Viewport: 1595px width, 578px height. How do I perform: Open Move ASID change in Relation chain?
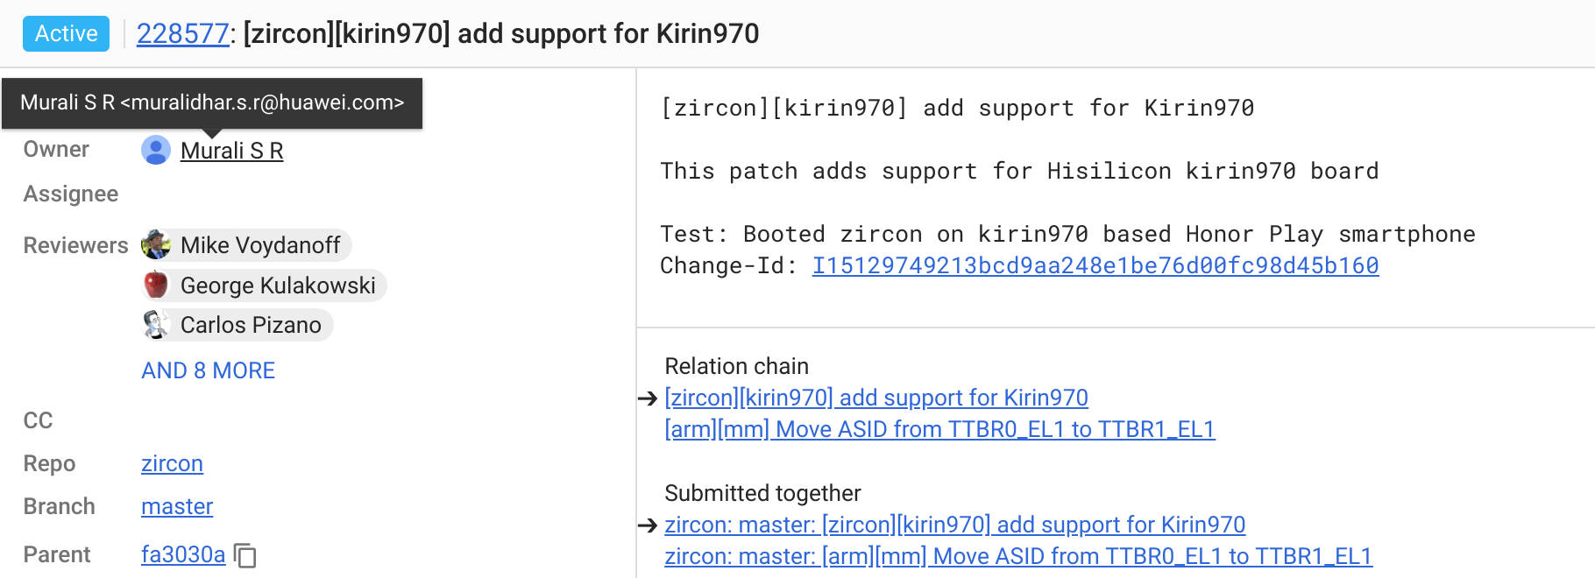coord(939,429)
